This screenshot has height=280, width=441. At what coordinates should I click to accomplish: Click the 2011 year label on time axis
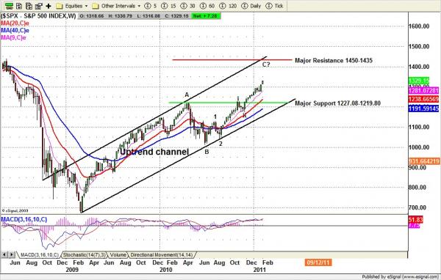click(259, 270)
